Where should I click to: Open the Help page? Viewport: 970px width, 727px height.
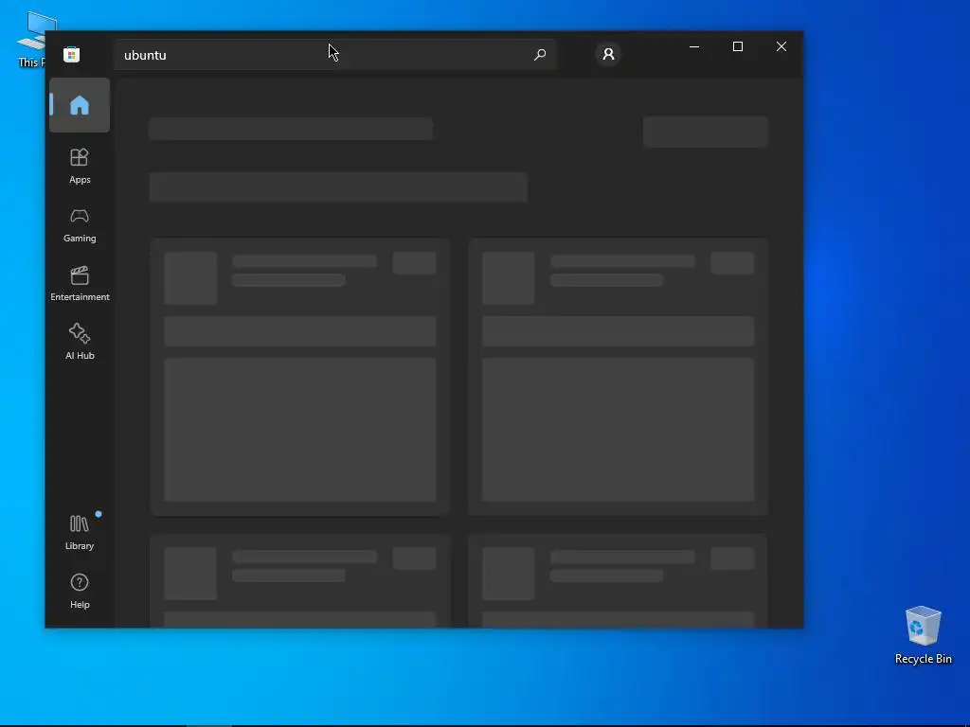click(80, 591)
